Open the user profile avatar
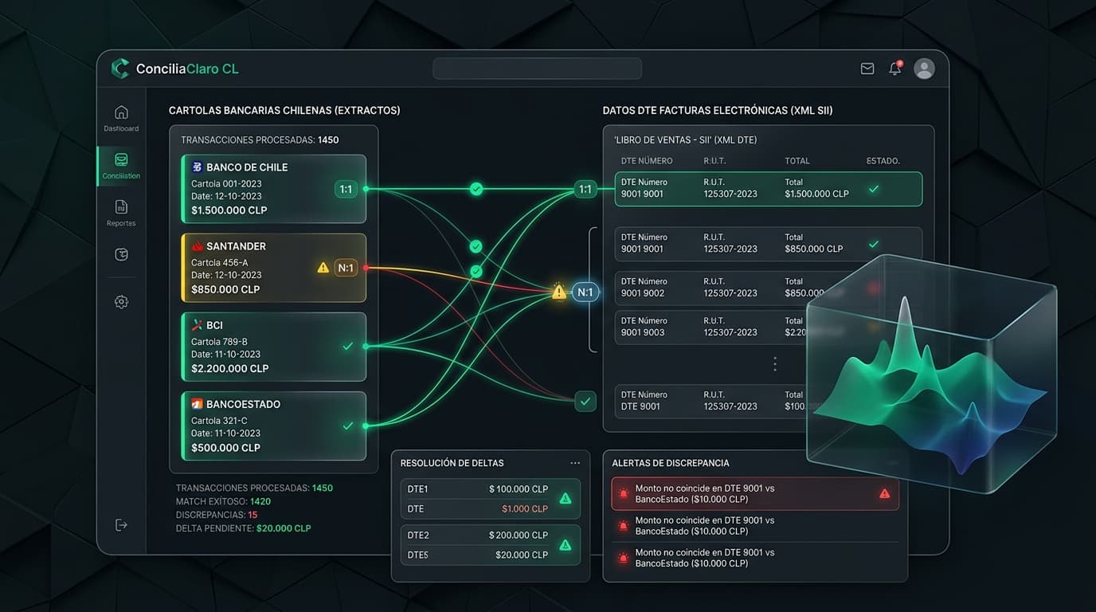 point(924,69)
